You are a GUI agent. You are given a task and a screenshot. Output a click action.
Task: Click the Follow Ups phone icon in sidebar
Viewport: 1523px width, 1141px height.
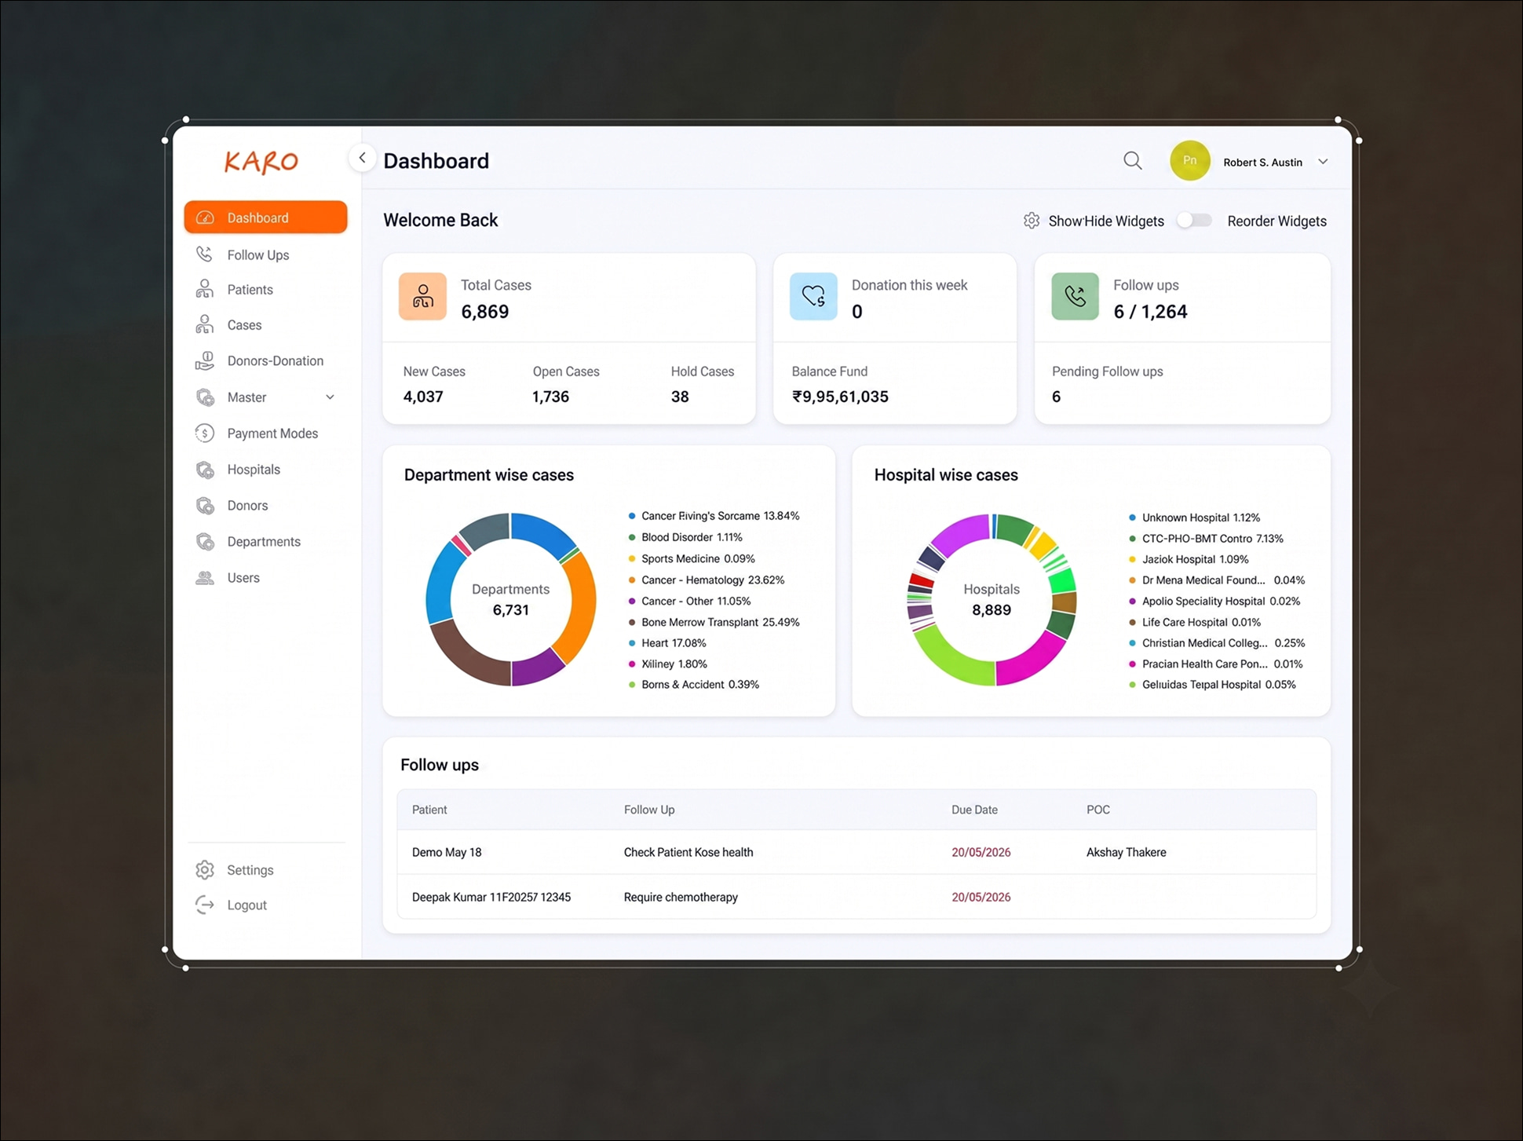(204, 254)
